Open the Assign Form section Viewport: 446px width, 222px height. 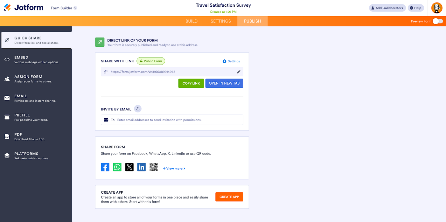[7, 79]
